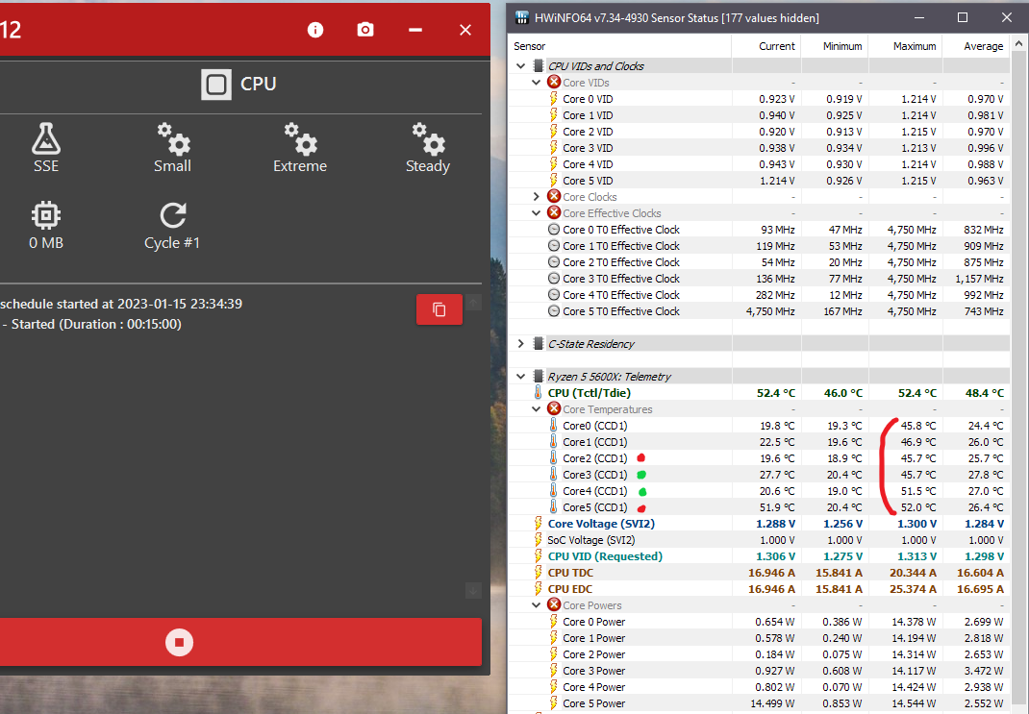This screenshot has height=714, width=1029.
Task: Pick the Steady load type option
Action: click(428, 148)
